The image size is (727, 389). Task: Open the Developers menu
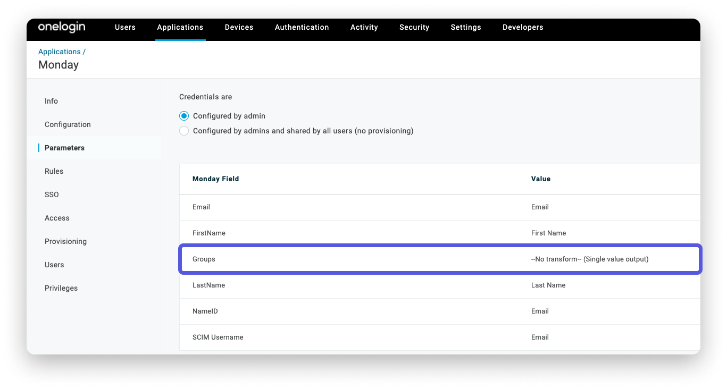click(523, 27)
